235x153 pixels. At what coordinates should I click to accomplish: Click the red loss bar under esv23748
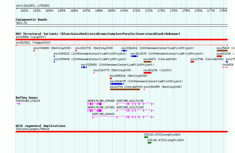192,62
